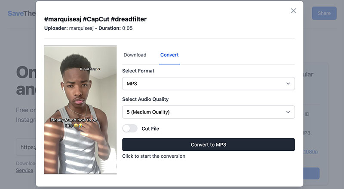The height and width of the screenshot is (189, 344).
Task: Enable the Cut File toggle switch
Action: tap(130, 129)
